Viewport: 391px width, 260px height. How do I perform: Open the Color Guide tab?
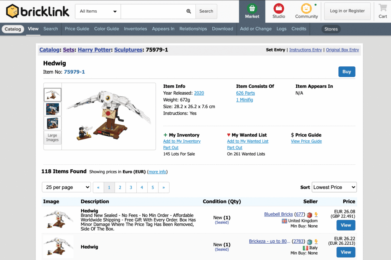tap(107, 29)
